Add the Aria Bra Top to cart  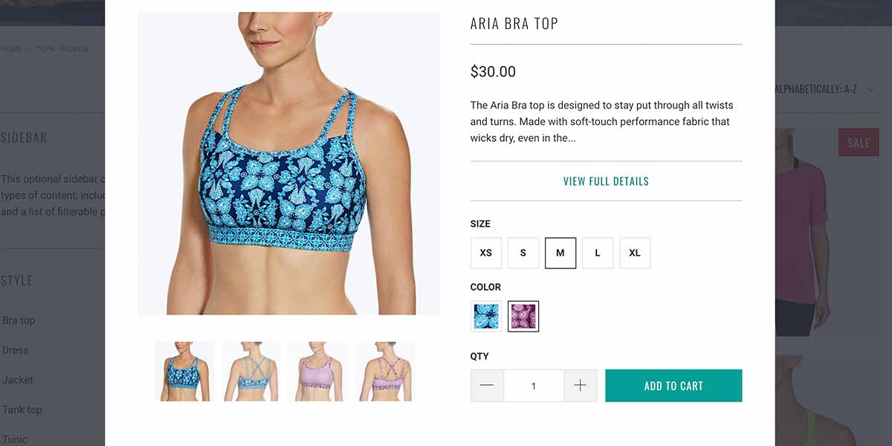[673, 386]
